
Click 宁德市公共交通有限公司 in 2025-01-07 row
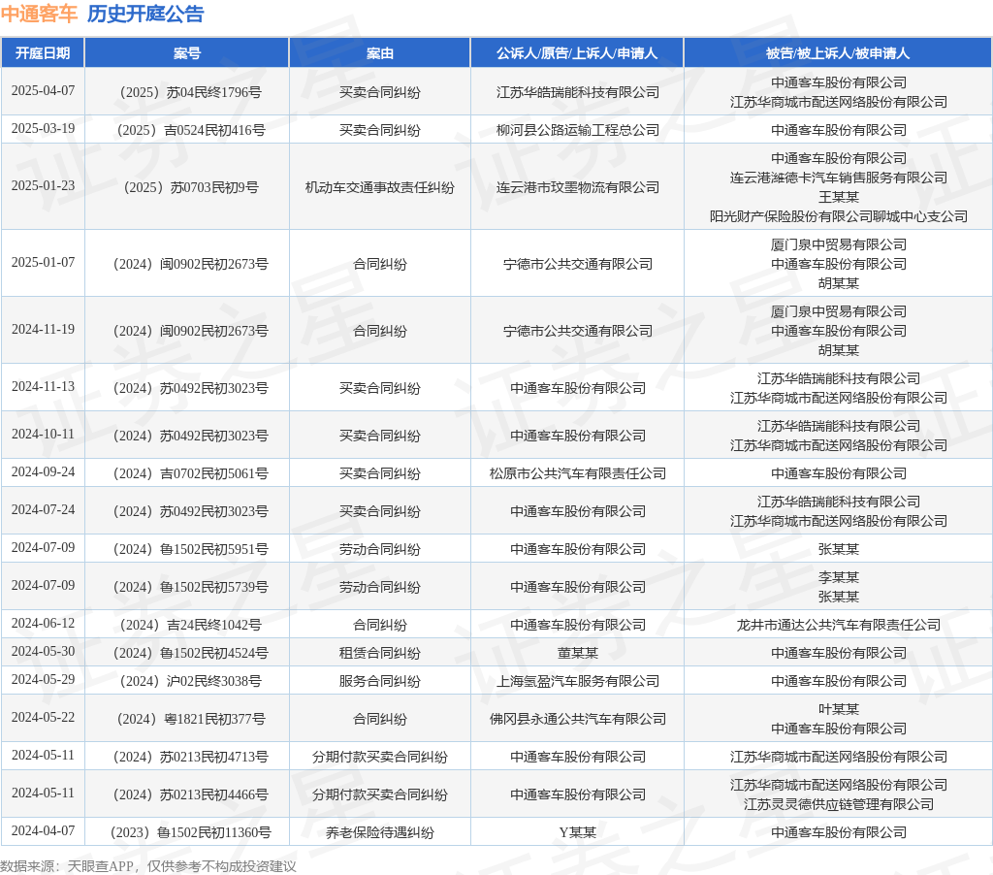pyautogui.click(x=577, y=264)
